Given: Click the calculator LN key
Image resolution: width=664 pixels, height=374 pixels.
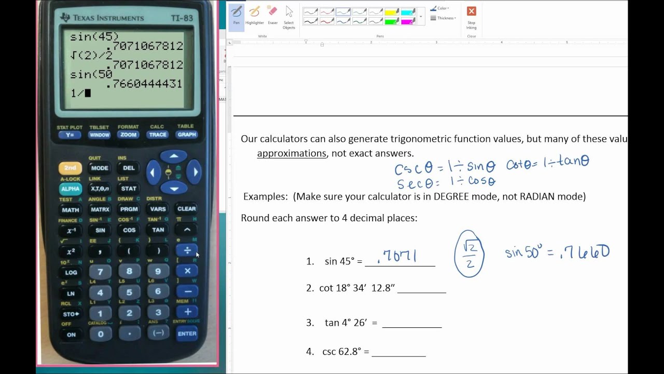Looking at the screenshot, I should point(71,293).
